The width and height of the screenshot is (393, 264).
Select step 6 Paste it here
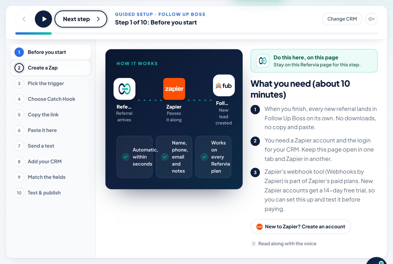(51, 130)
